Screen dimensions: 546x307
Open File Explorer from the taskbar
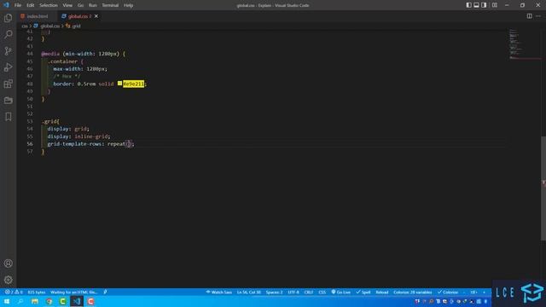tap(35, 301)
